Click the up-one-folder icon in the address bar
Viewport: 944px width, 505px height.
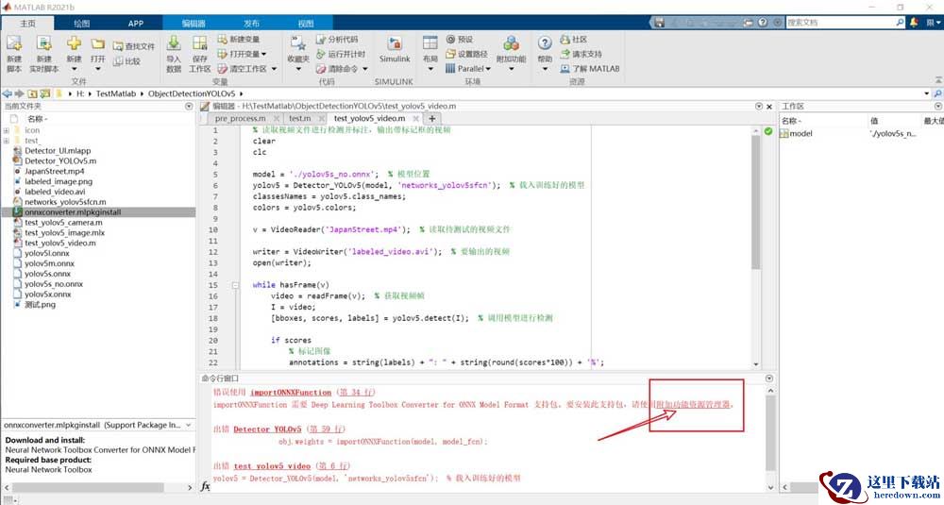click(x=32, y=93)
